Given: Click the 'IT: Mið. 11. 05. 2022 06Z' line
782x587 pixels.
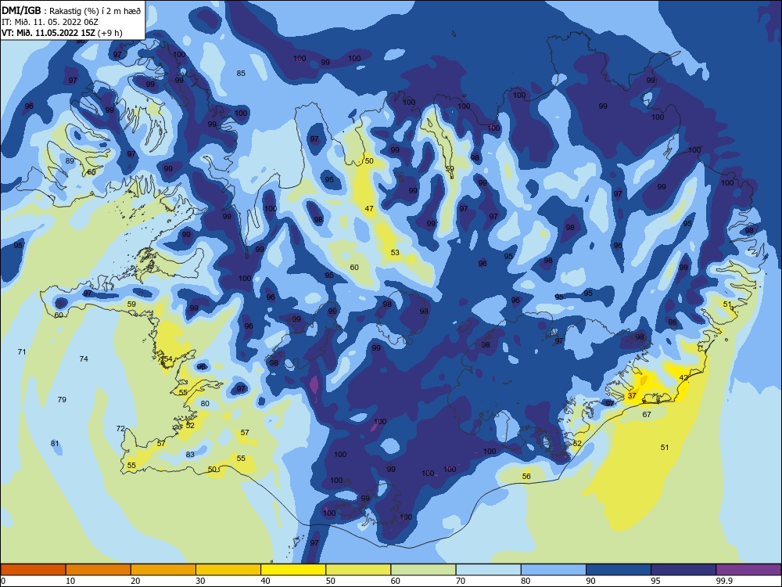Looking at the screenshot, I should click(50, 22).
